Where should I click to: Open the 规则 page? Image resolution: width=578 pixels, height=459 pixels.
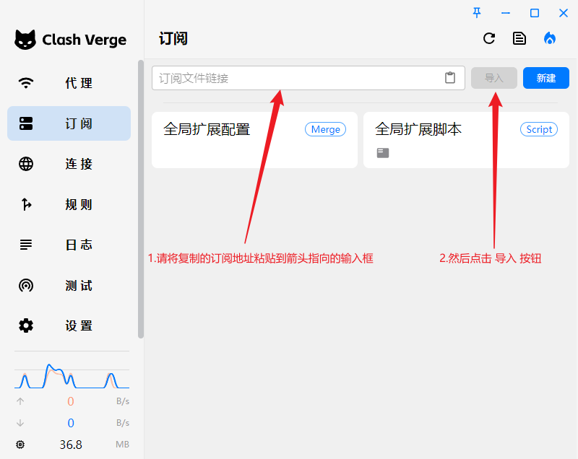[x=69, y=204]
